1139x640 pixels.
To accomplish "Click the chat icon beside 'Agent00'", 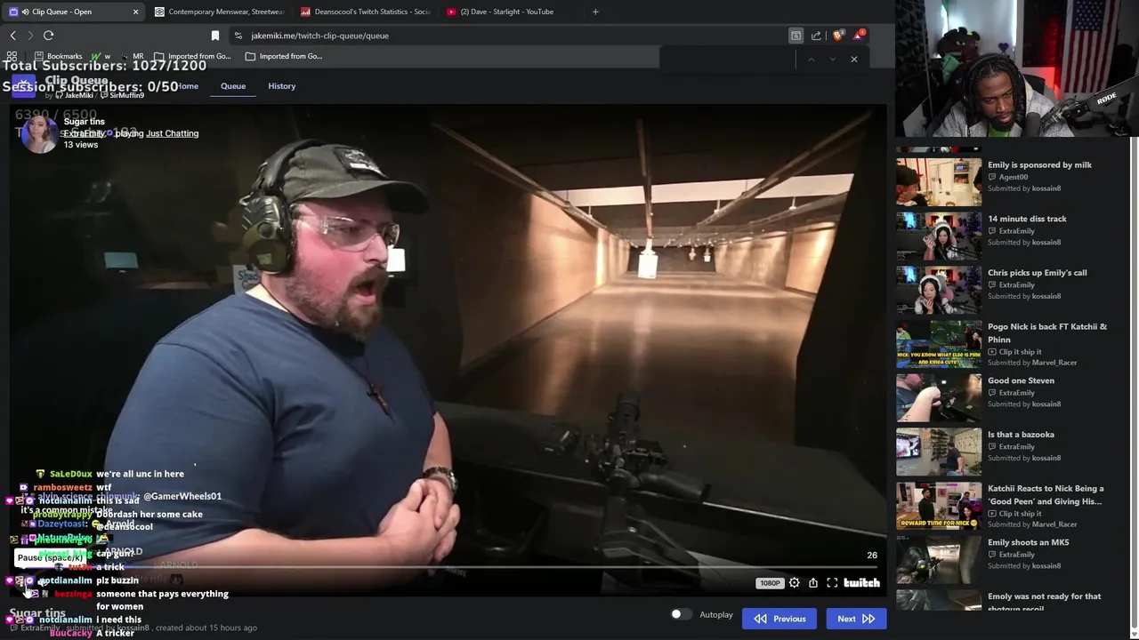I will click(992, 177).
